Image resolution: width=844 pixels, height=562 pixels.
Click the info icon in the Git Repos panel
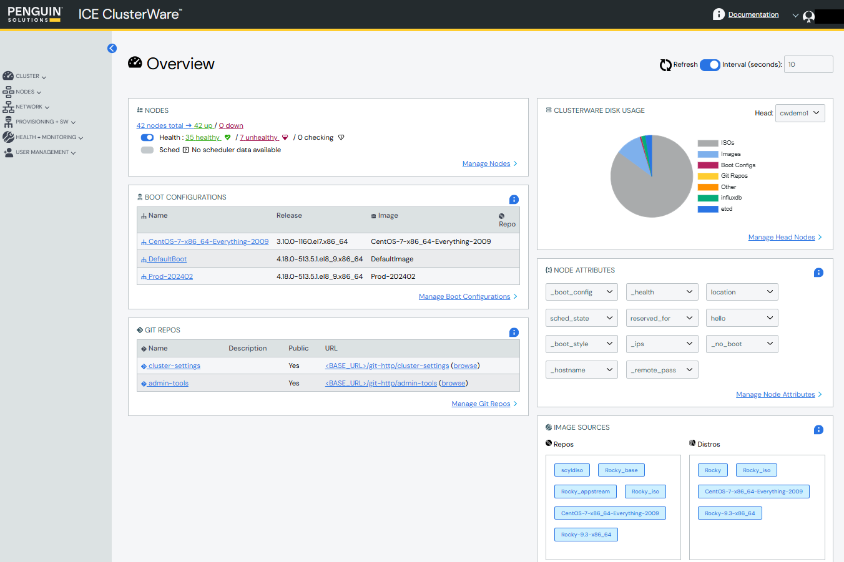tap(514, 332)
